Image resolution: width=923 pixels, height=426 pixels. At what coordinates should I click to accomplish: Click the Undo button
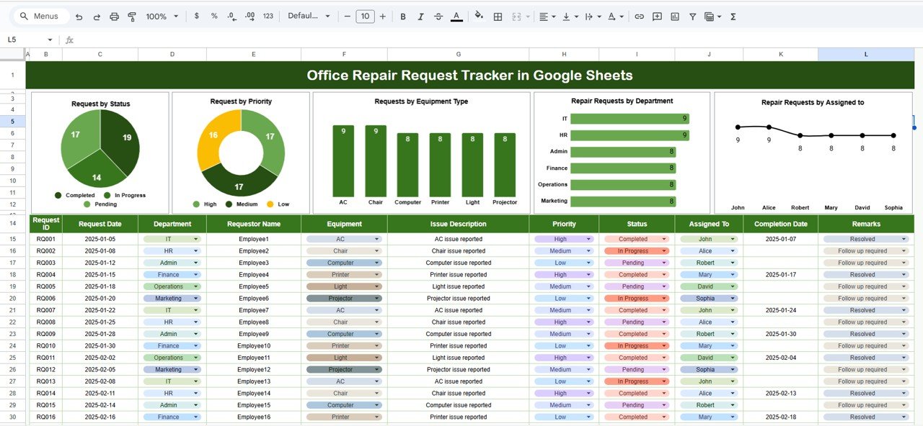point(79,15)
